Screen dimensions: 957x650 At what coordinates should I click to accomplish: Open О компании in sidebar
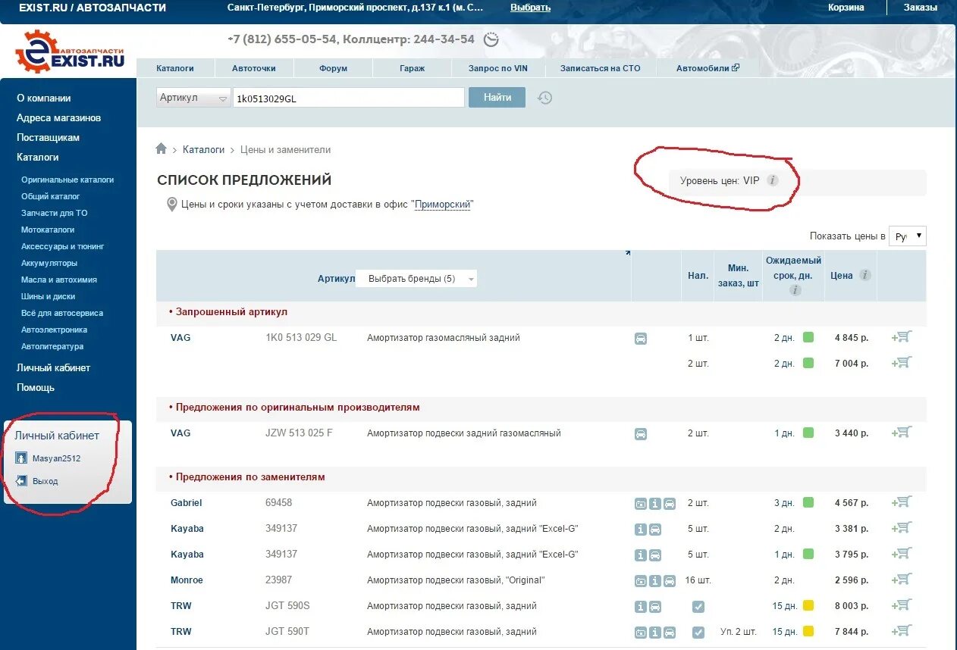pos(44,98)
